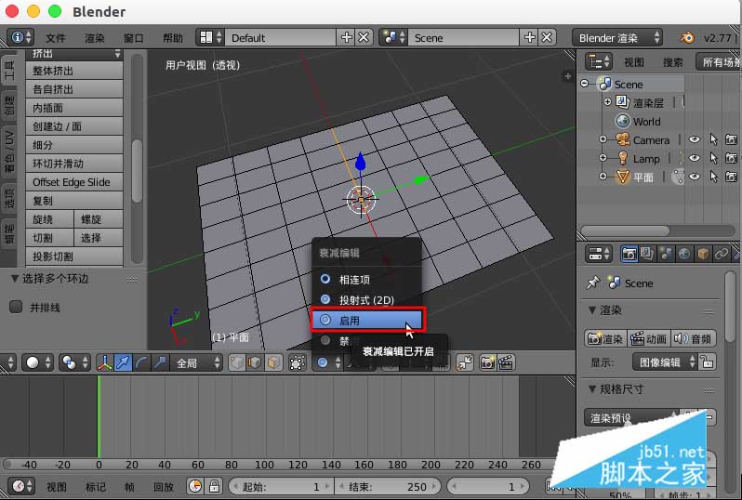Open the viewport shading sphere selector
Image resolution: width=742 pixels, height=500 pixels.
38,362
